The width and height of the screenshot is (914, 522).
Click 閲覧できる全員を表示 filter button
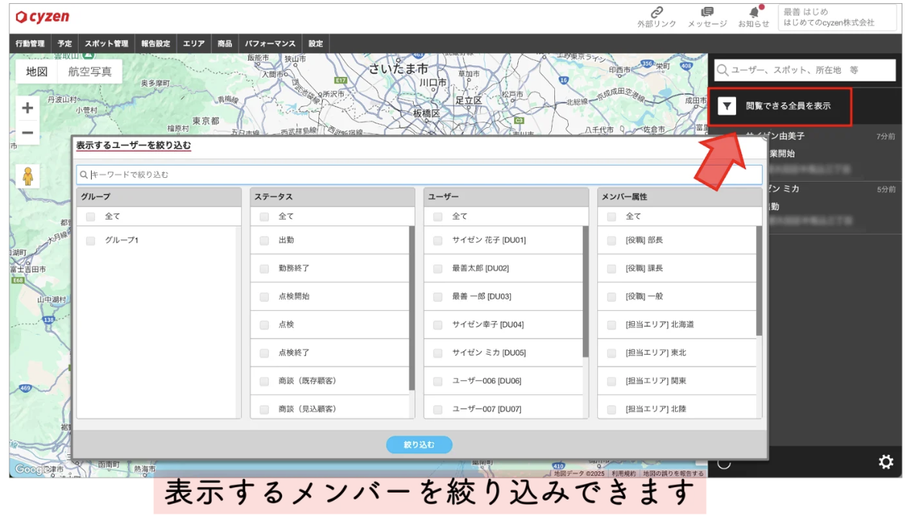point(780,106)
